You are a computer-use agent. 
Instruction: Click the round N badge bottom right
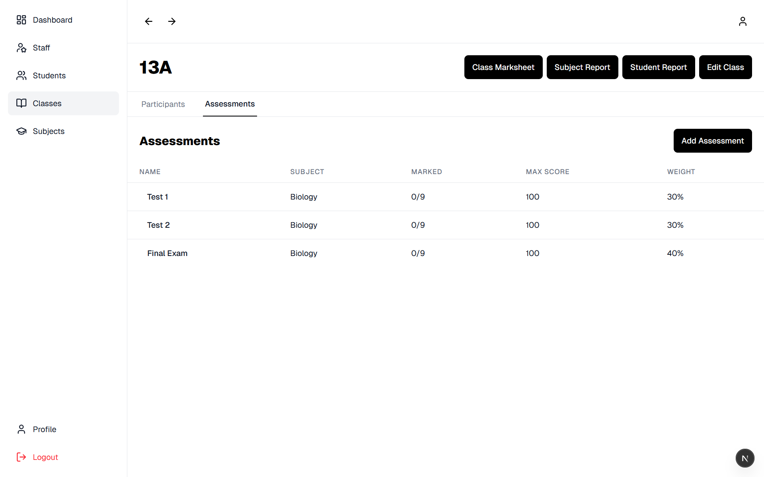(x=745, y=458)
